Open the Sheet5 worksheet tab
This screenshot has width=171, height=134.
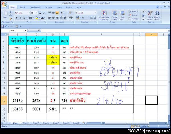tap(56, 123)
